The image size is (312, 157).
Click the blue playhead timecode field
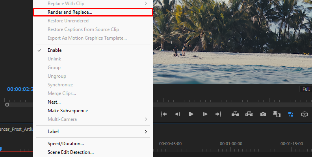(x=20, y=89)
